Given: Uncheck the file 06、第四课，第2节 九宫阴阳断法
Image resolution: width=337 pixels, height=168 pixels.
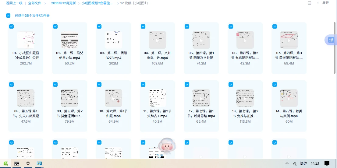Looking at the screenshot, I should coord(231,26).
